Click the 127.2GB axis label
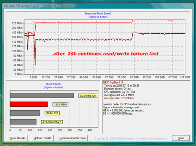This screenshot has height=146, width=196. [185, 77]
